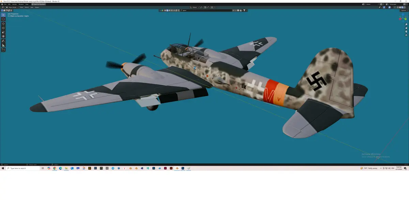The image size is (409, 200).
Task: Open the viewport Object menu
Action: coord(37,7)
